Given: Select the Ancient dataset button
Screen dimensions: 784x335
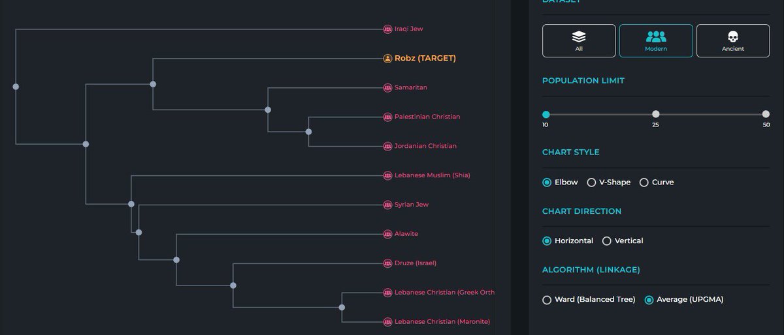Looking at the screenshot, I should [x=733, y=40].
